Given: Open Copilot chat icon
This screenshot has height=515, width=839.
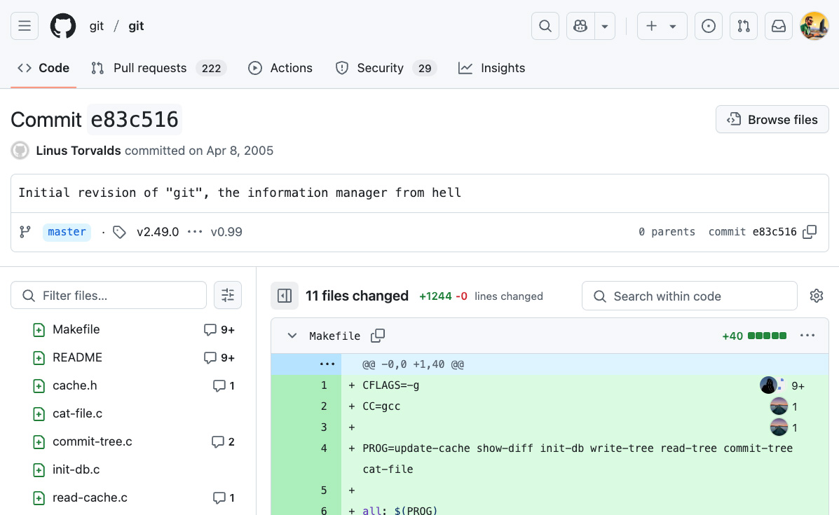Looking at the screenshot, I should [580, 26].
